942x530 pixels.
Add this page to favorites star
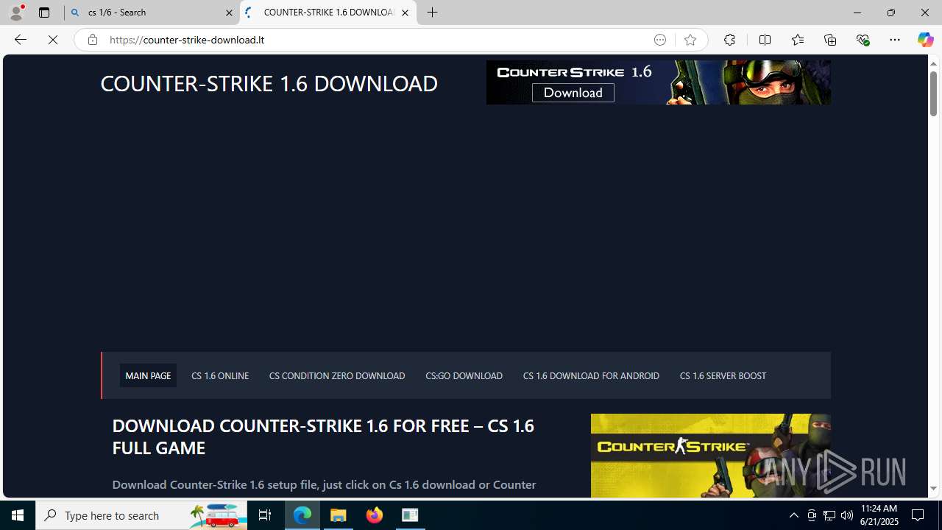690,40
